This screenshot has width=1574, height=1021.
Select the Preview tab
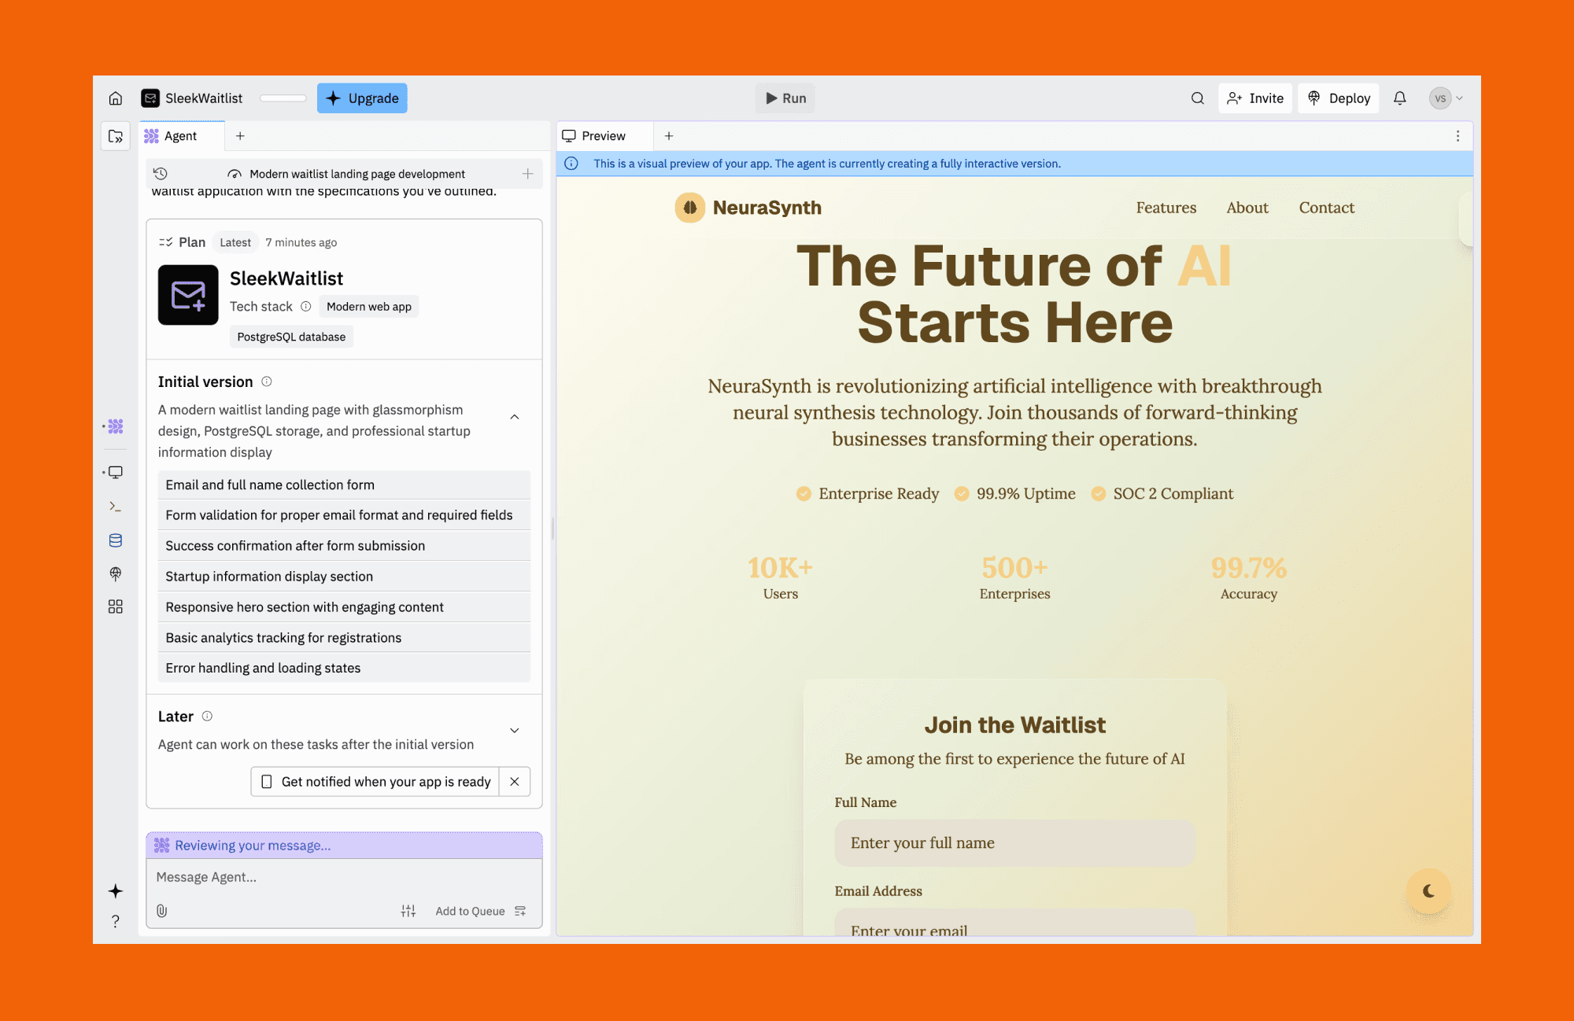[x=603, y=136]
